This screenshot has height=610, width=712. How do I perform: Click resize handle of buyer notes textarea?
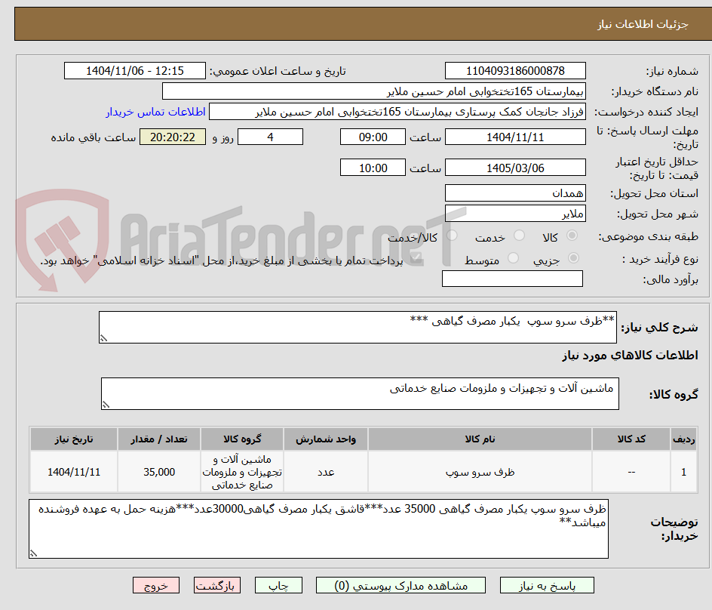33,553
